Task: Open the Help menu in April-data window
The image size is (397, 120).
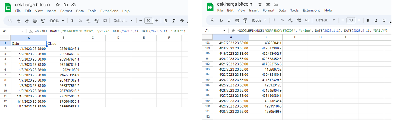Action: pyautogui.click(x=328, y=10)
